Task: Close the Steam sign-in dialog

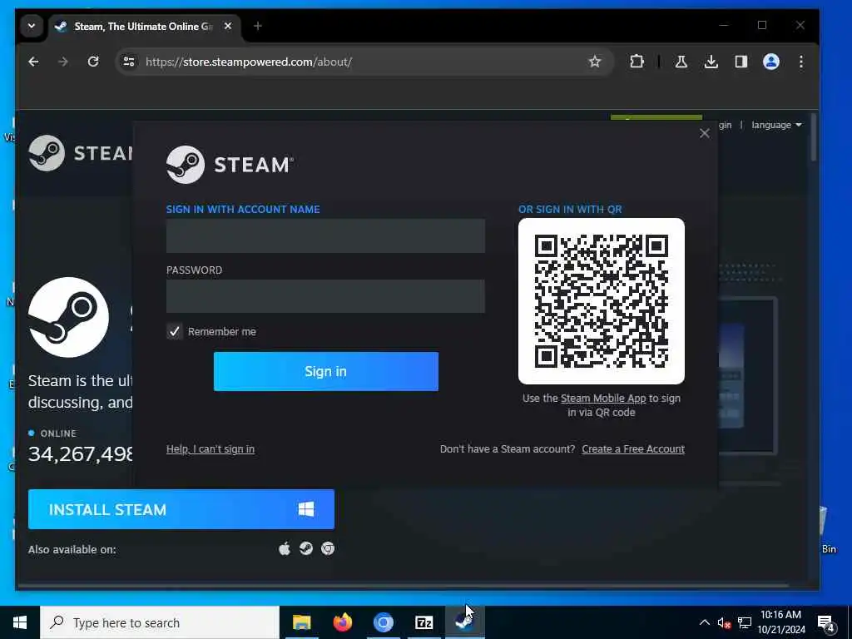Action: pos(705,133)
